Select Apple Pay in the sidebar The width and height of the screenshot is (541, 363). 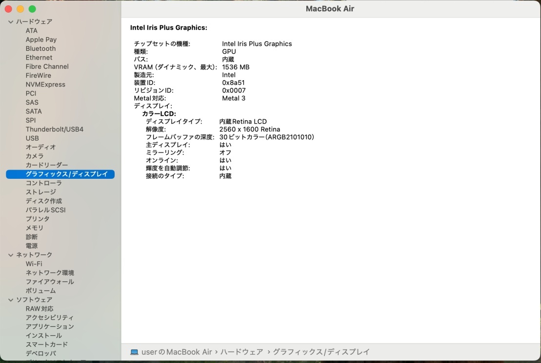(41, 40)
